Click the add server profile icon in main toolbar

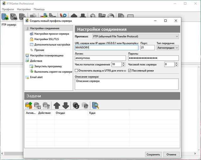[x=5, y=16]
